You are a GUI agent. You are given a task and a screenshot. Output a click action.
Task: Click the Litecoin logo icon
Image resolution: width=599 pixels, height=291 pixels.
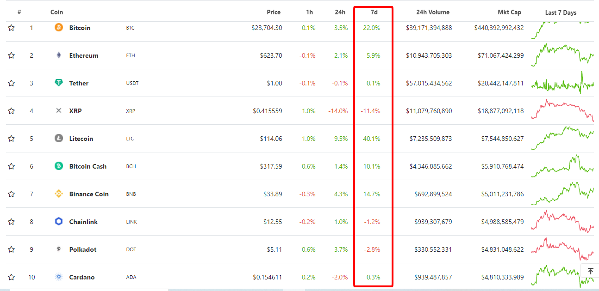59,139
